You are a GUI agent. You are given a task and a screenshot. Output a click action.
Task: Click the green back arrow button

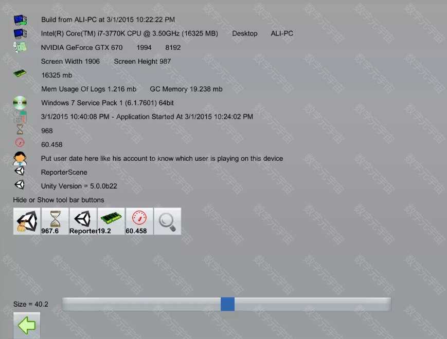27,325
